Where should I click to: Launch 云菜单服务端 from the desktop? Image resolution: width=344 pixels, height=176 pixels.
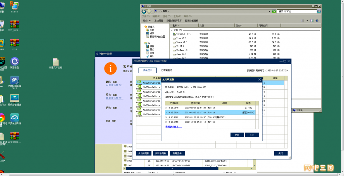click(x=14, y=119)
